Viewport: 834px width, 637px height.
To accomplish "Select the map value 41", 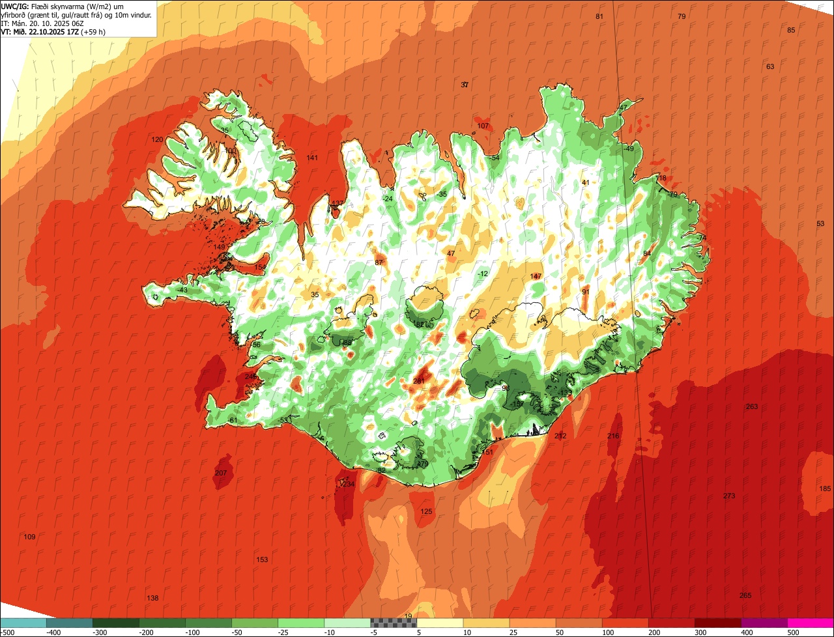I will point(585,182).
